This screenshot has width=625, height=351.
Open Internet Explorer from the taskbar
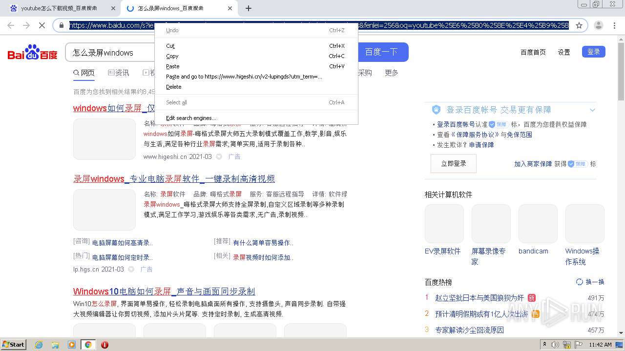[39, 345]
